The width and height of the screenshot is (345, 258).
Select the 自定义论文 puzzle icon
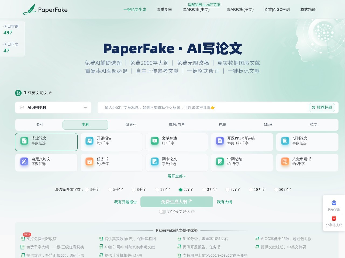coord(24,161)
